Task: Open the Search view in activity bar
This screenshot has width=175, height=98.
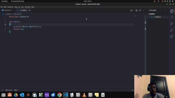Action: (x=172, y=17)
